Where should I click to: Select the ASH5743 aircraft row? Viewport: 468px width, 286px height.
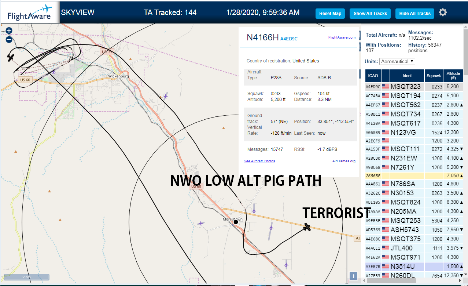[414, 230]
